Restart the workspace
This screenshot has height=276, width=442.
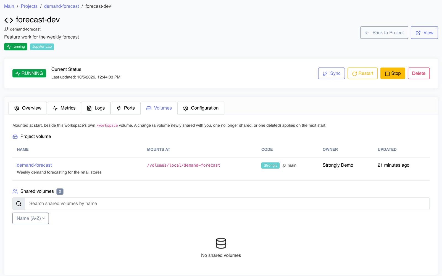pos(362,73)
